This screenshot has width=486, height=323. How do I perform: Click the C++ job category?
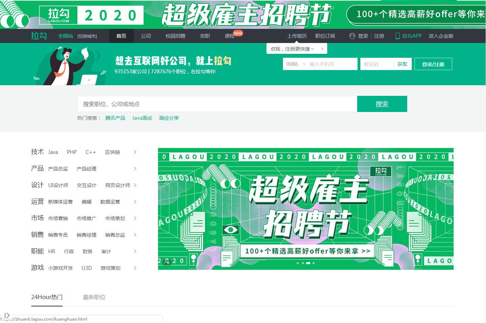pos(91,152)
